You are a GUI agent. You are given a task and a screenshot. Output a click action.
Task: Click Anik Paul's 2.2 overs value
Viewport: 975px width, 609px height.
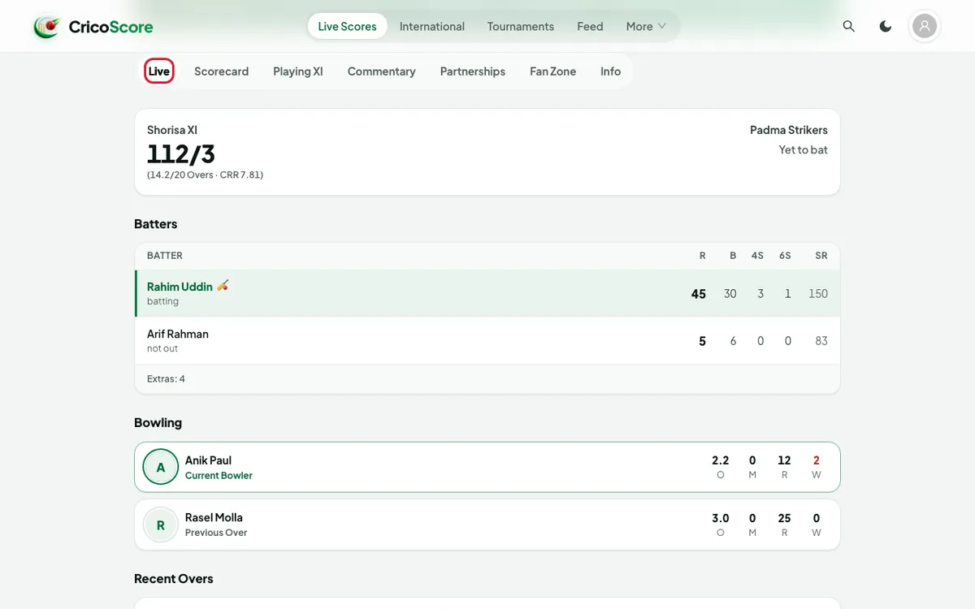tap(721, 460)
